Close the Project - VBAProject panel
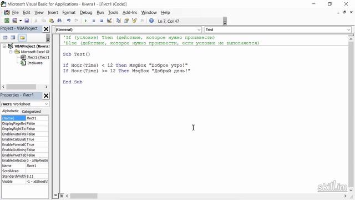355x200 pixels. click(46, 29)
